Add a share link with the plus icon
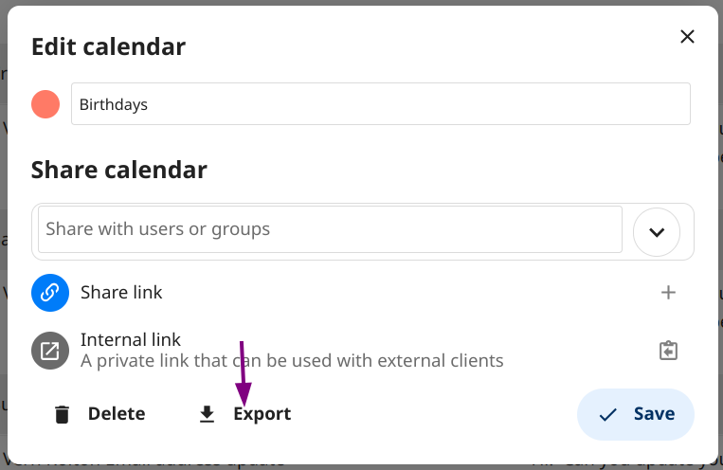 pyautogui.click(x=668, y=293)
